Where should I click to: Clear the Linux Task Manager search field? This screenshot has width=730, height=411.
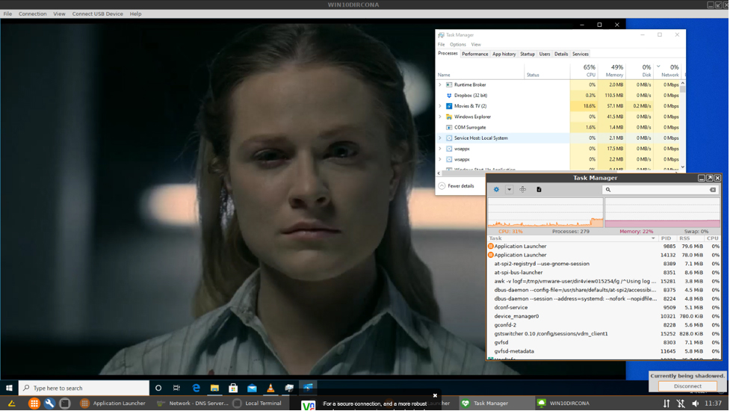coord(713,190)
